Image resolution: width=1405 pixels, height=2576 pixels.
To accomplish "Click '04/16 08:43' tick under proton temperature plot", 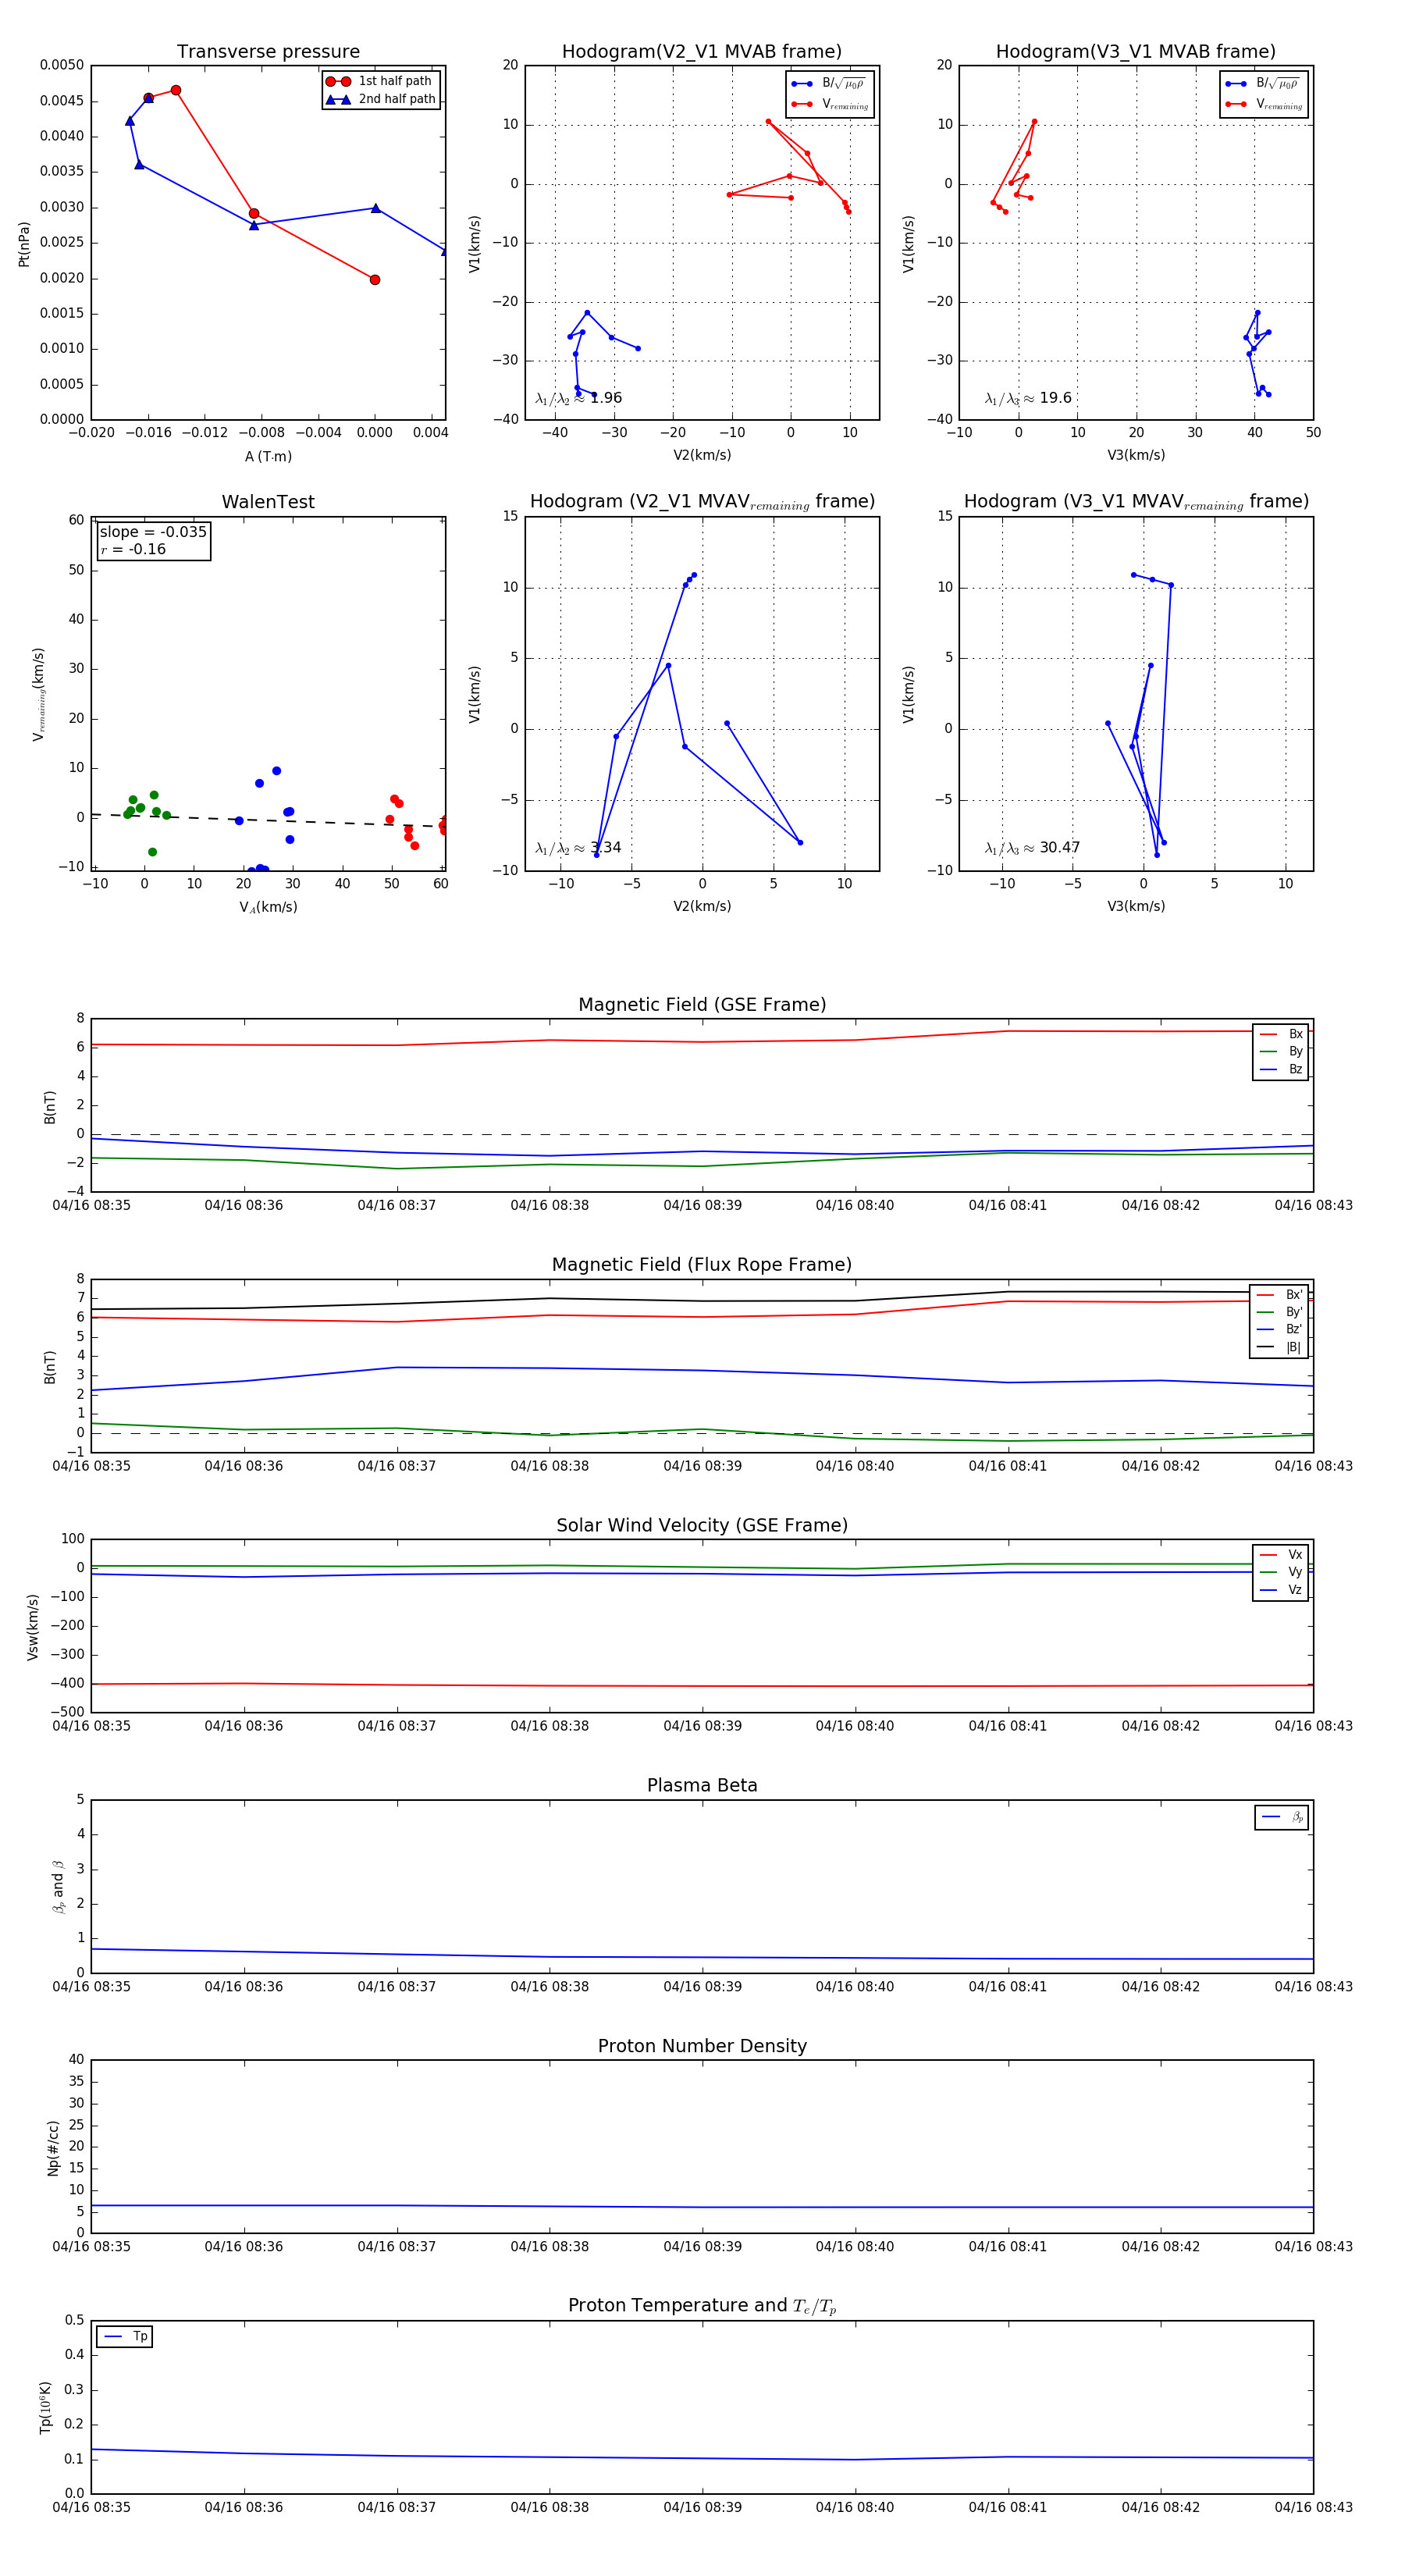I will coord(1313,2507).
